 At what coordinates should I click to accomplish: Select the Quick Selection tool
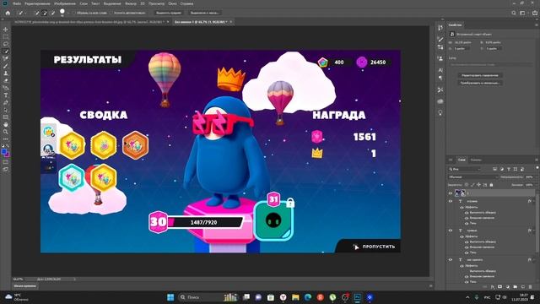[x=6, y=51]
